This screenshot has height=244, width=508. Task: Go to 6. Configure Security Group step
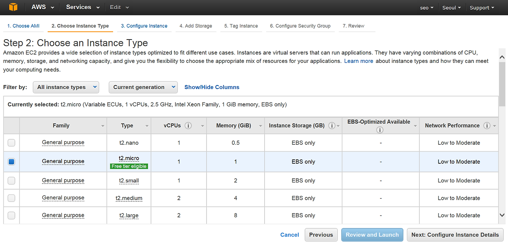click(x=300, y=26)
